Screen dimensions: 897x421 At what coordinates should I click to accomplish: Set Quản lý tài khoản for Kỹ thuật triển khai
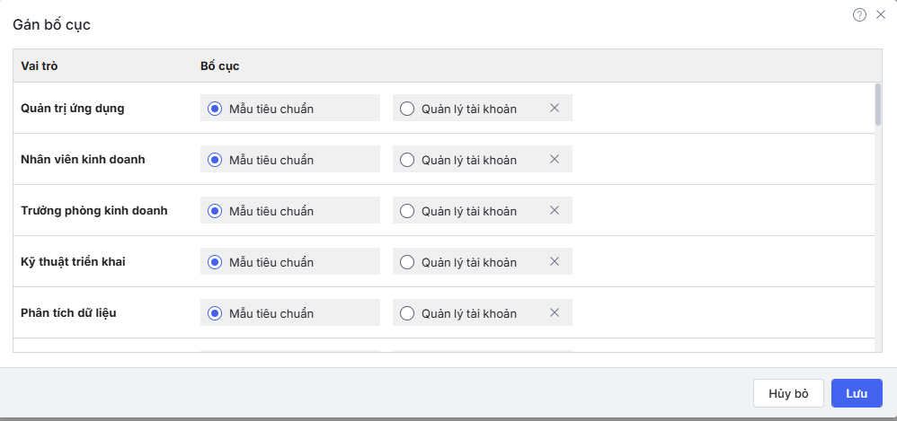point(407,262)
